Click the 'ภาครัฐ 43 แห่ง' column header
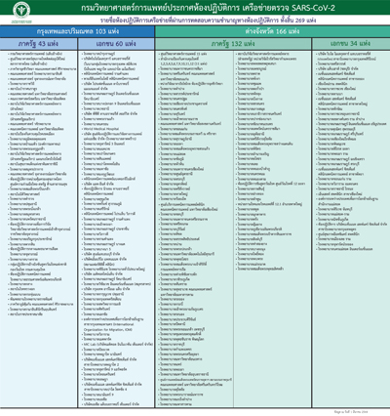The height and width of the screenshot is (416, 390). pyautogui.click(x=38, y=44)
